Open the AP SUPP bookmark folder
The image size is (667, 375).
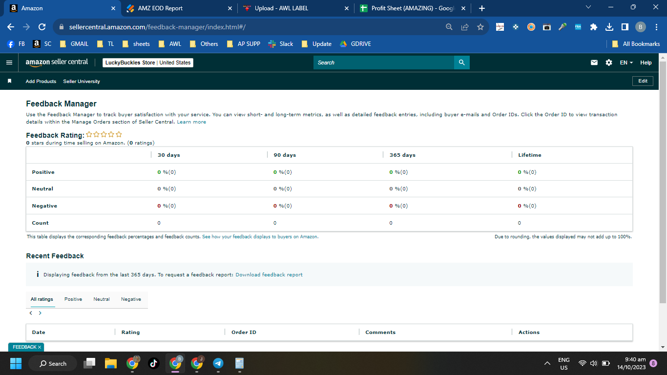(x=244, y=44)
